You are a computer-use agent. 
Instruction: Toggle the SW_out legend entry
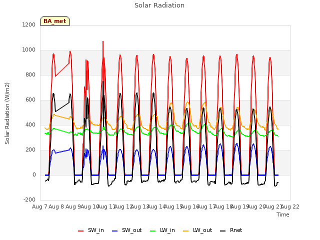tap(126, 230)
